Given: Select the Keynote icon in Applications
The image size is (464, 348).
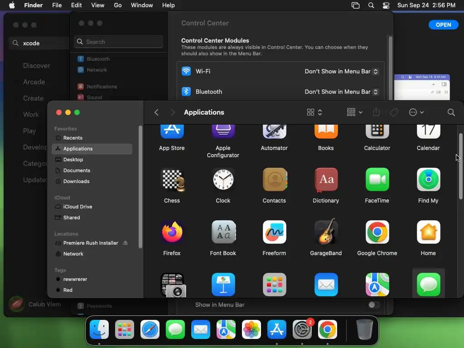Looking at the screenshot, I should tap(223, 285).
